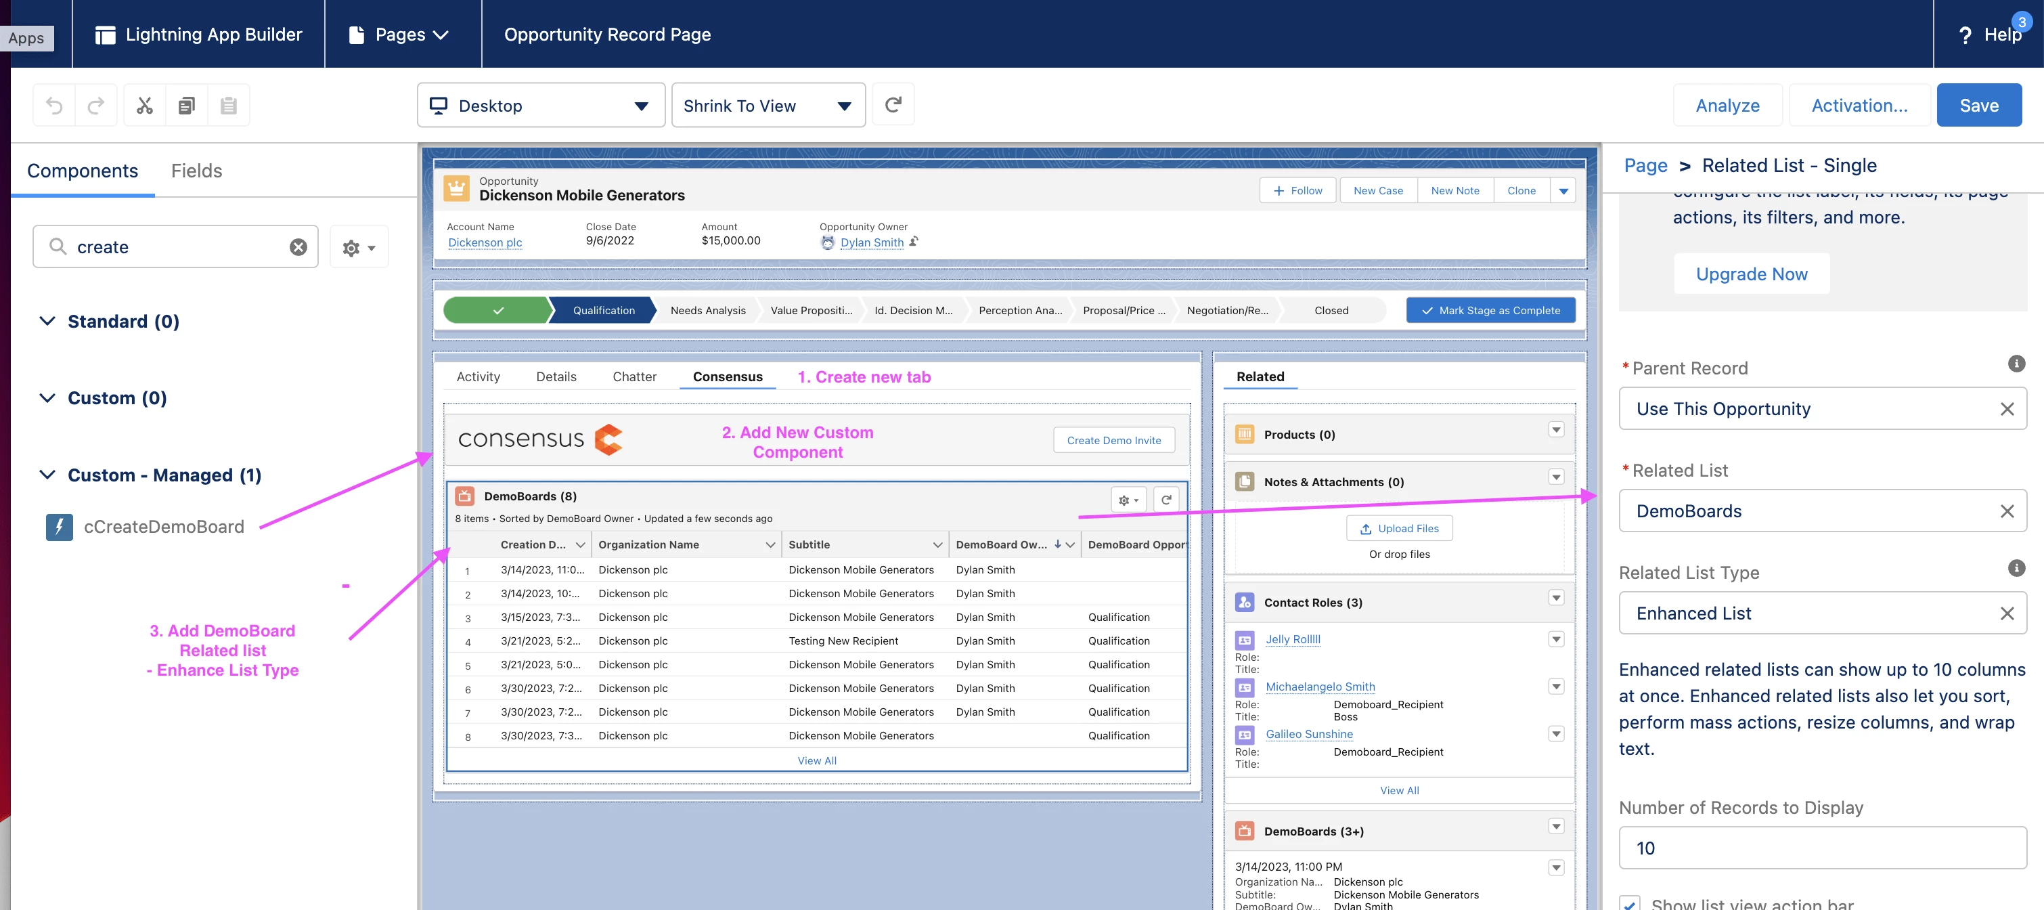The image size is (2044, 910).
Task: Click Mark Stage as Complete button
Action: (x=1490, y=311)
